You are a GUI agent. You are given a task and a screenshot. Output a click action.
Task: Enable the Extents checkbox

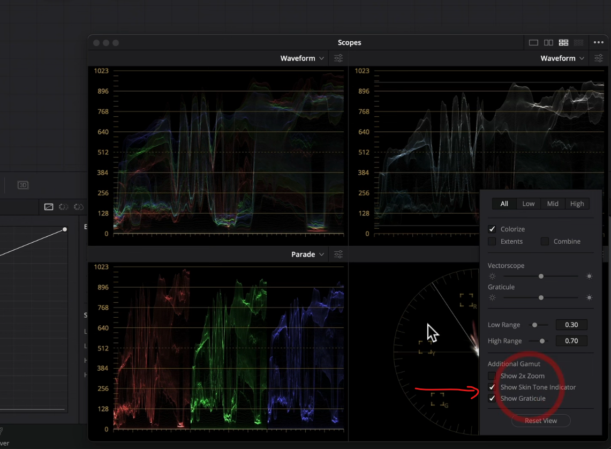click(492, 242)
